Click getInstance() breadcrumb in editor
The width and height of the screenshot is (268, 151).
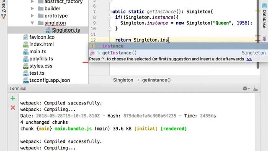tap(156, 80)
